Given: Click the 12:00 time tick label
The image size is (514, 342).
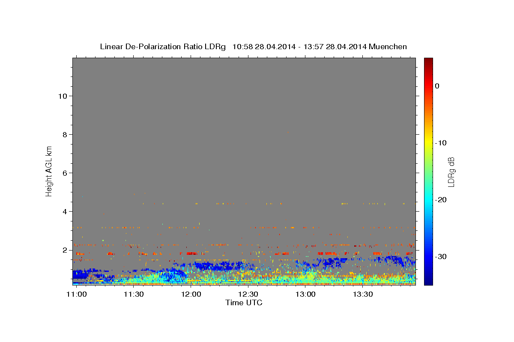Looking at the screenshot, I should [191, 295].
